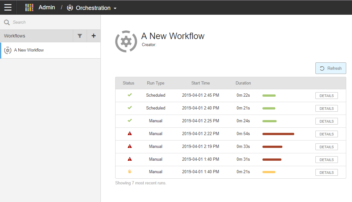Click the colorful app logo icon

pyautogui.click(x=29, y=8)
